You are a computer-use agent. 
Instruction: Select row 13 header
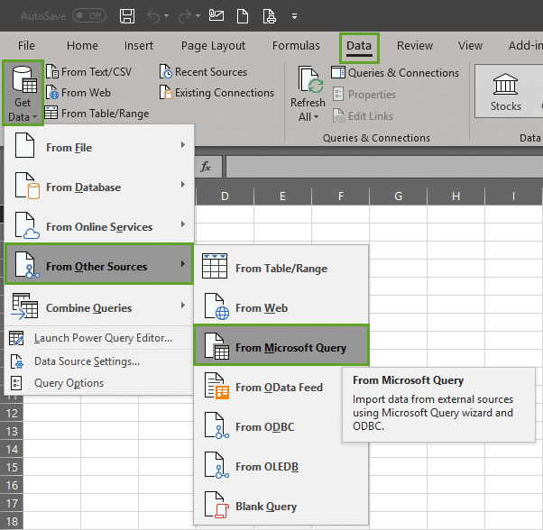point(12,431)
